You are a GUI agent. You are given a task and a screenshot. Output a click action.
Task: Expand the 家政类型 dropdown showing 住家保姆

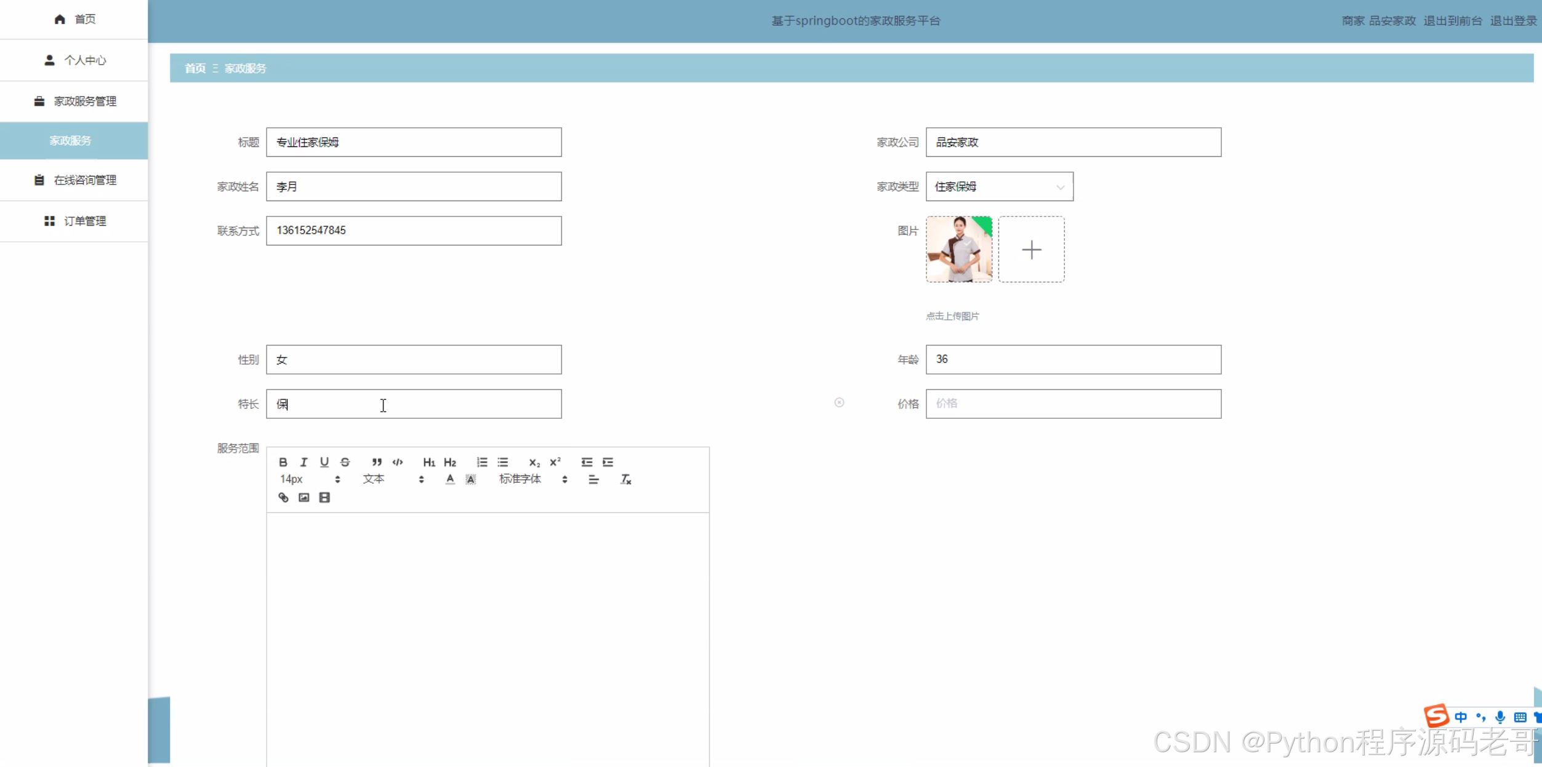999,186
